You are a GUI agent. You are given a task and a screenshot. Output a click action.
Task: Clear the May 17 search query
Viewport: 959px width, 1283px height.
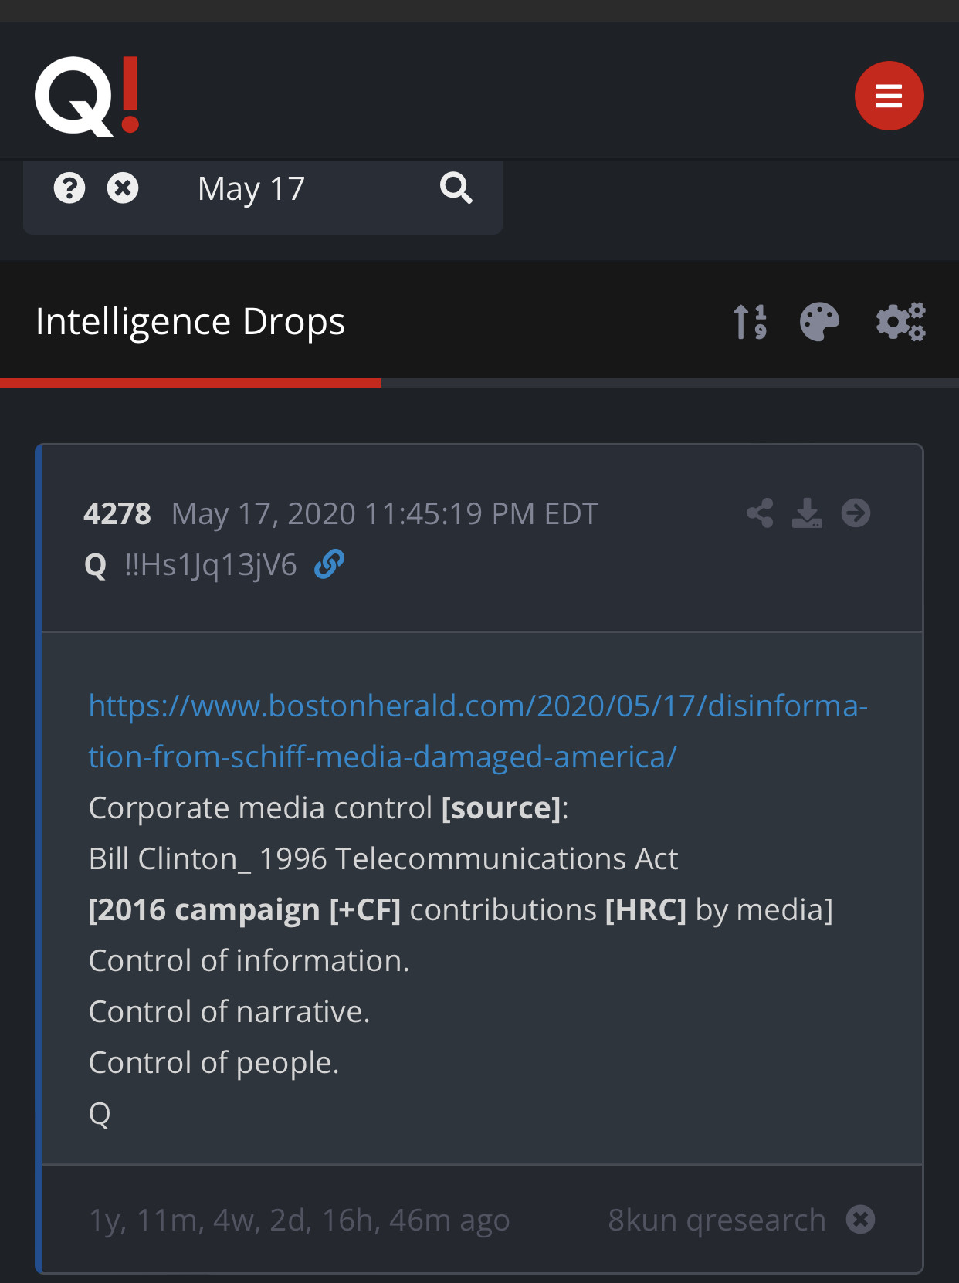click(123, 188)
